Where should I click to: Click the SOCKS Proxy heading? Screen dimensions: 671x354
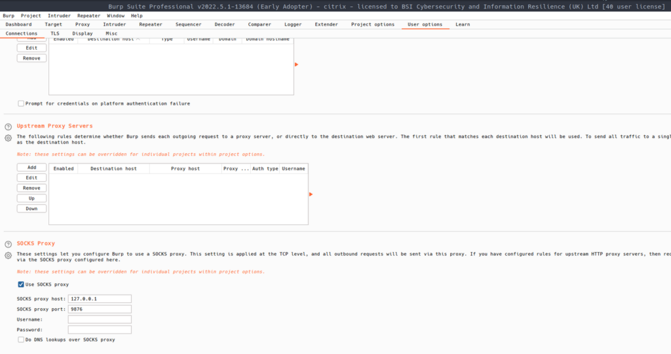tap(36, 243)
